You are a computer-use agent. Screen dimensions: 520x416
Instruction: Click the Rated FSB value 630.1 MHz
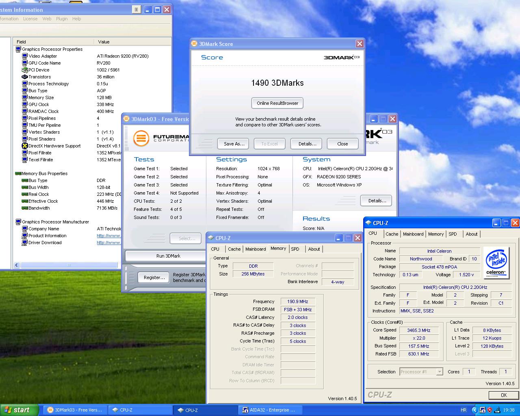click(x=418, y=354)
